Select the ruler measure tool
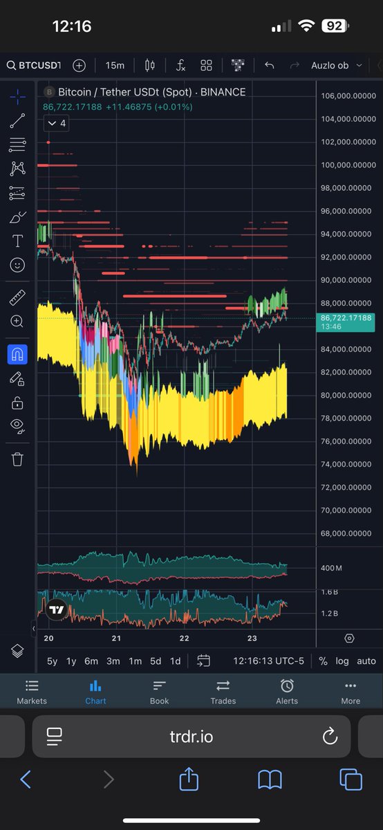Image resolution: width=383 pixels, height=830 pixels. [17, 298]
